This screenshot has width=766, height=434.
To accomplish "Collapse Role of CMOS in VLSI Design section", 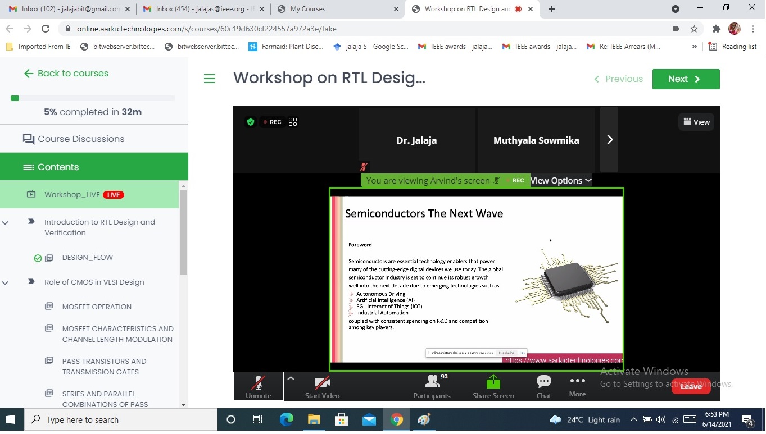I will [x=6, y=282].
